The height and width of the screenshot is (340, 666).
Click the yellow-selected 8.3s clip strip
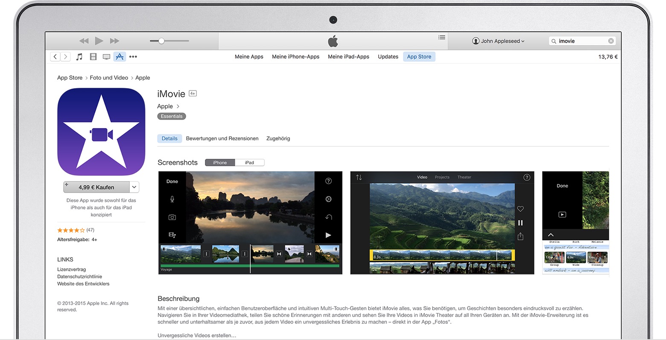point(442,255)
